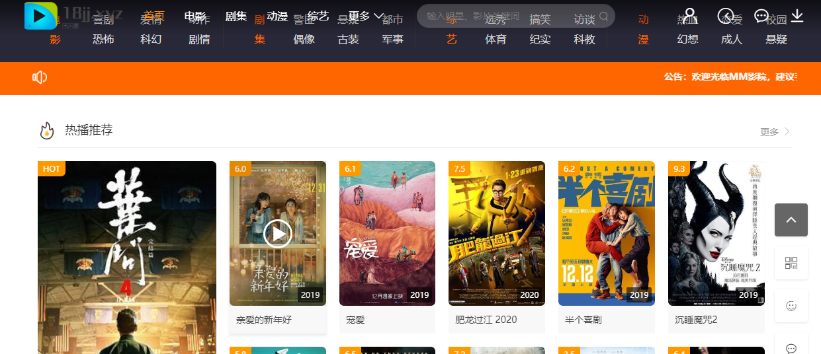Click the 半个喜剧 title link
821x354 pixels.
(585, 320)
